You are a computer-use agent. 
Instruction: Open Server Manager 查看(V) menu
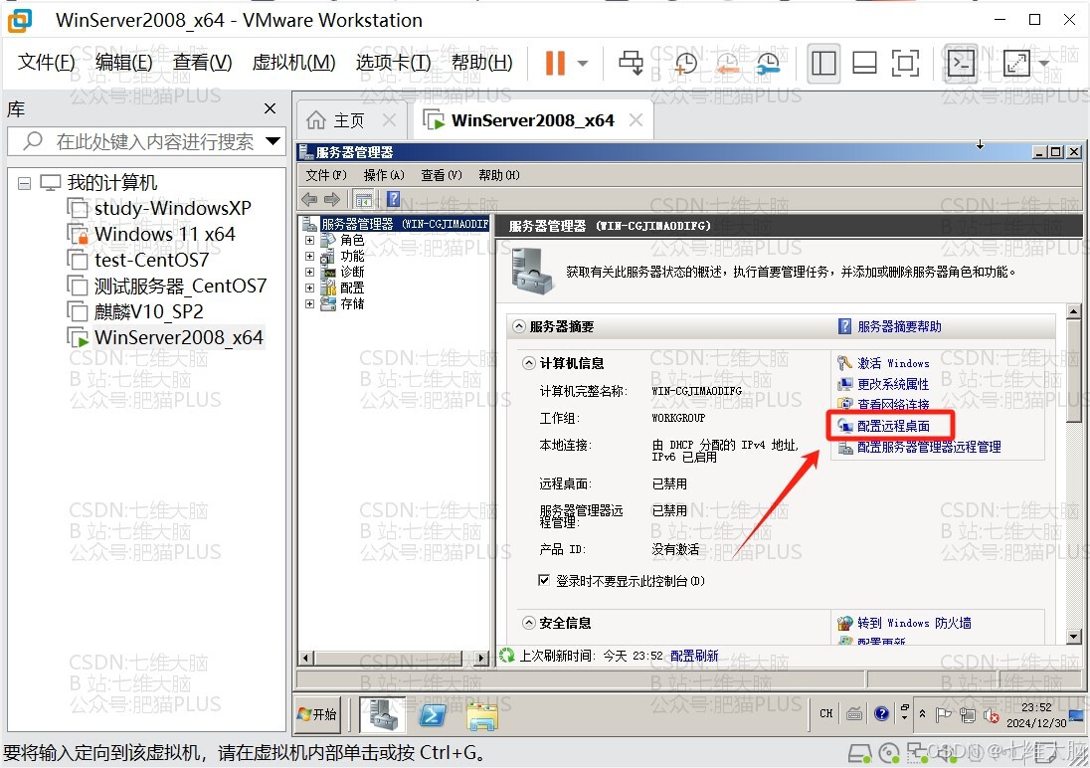point(442,175)
